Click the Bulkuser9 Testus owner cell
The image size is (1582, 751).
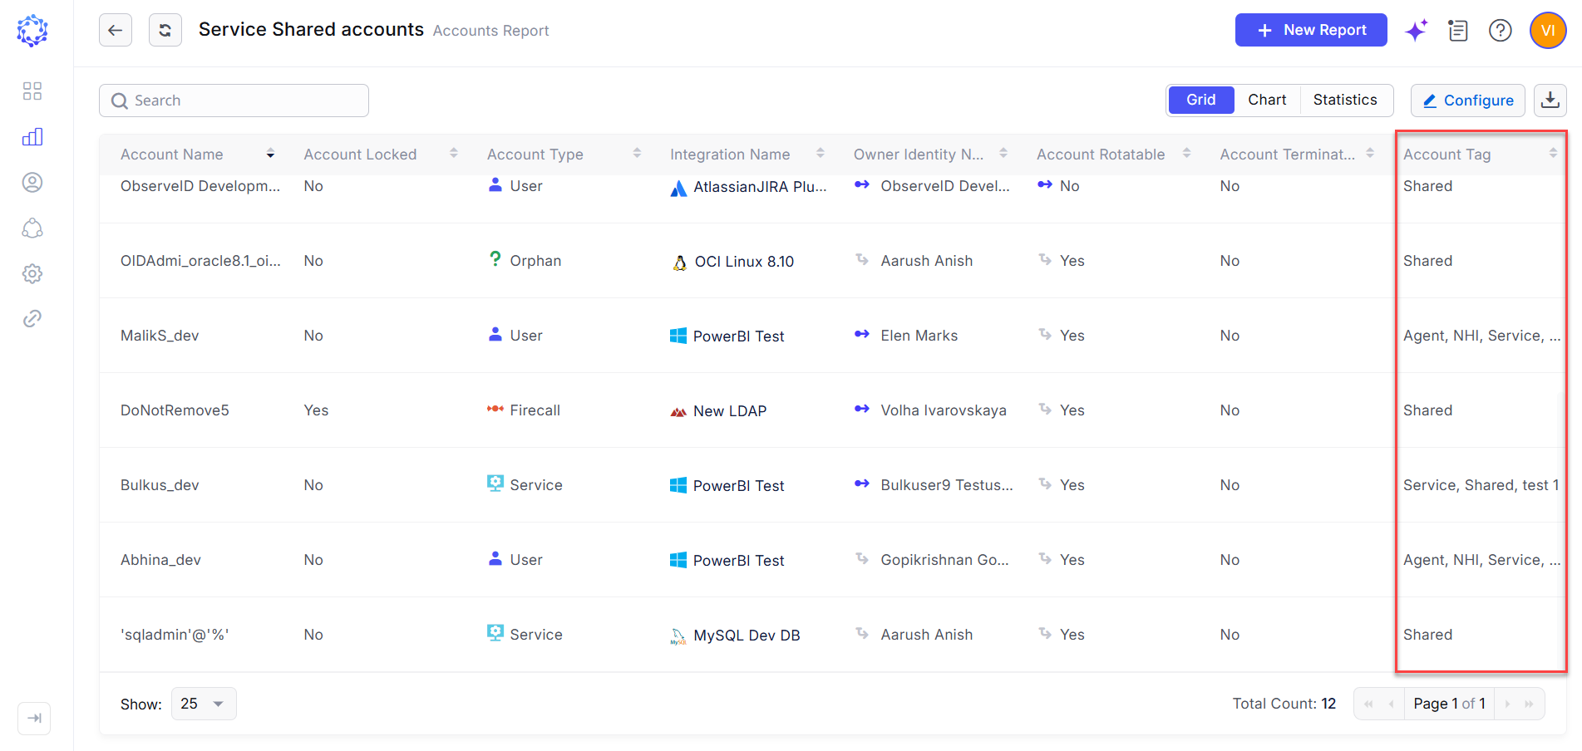point(947,485)
